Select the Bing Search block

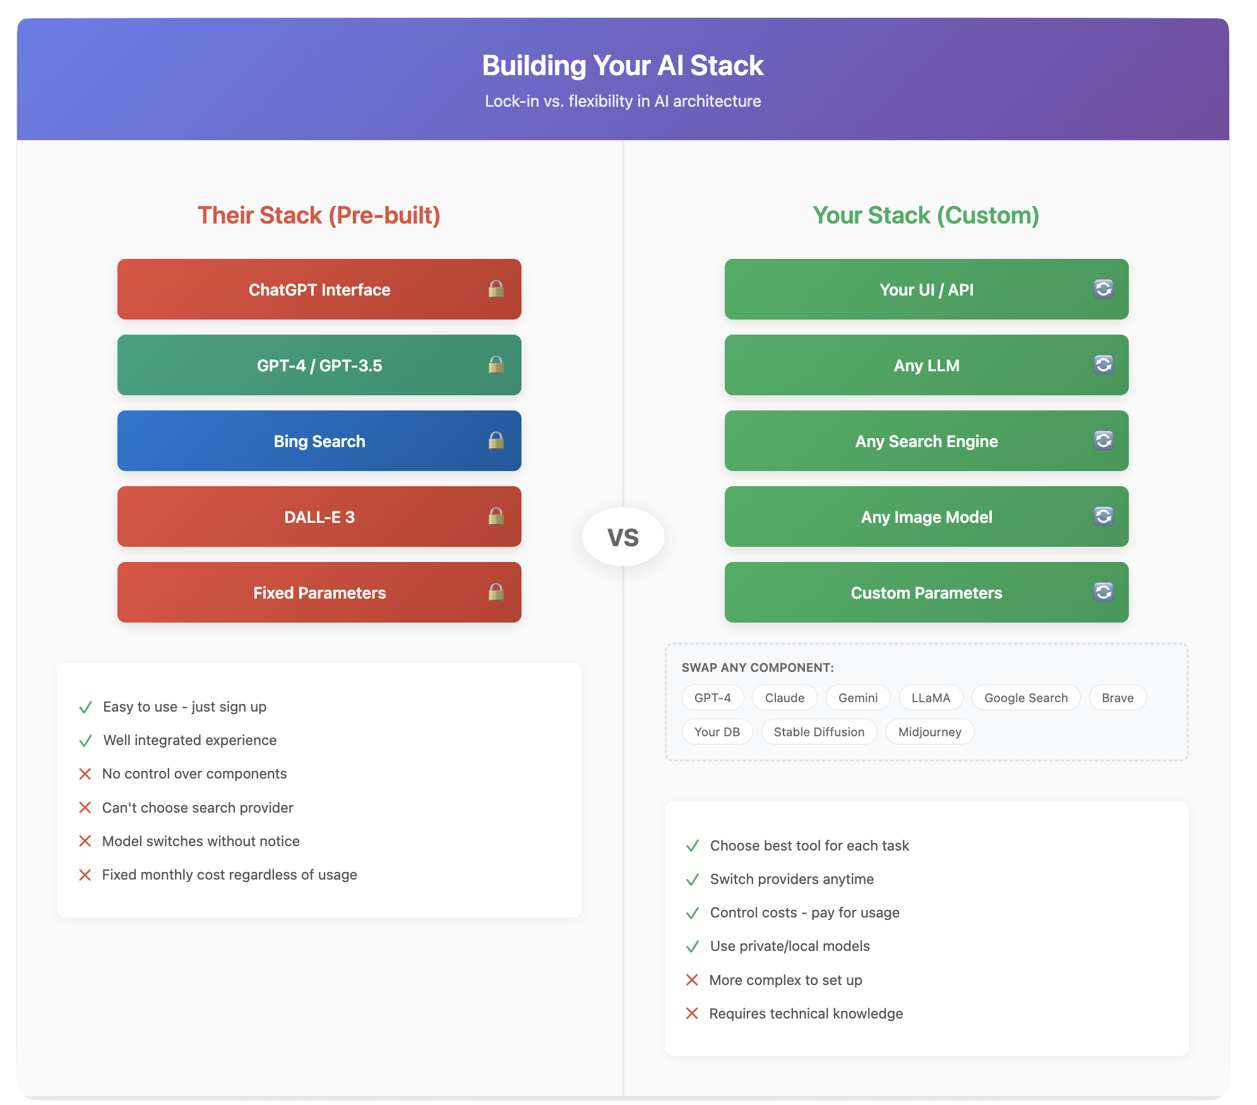319,441
